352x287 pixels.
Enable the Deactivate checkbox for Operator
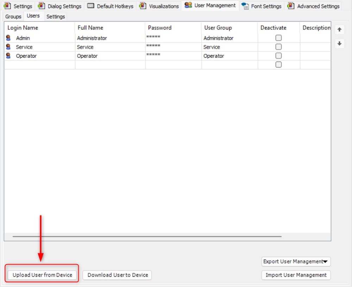pos(278,55)
